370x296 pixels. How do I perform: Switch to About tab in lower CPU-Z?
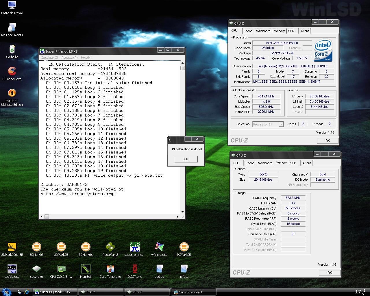307,163
